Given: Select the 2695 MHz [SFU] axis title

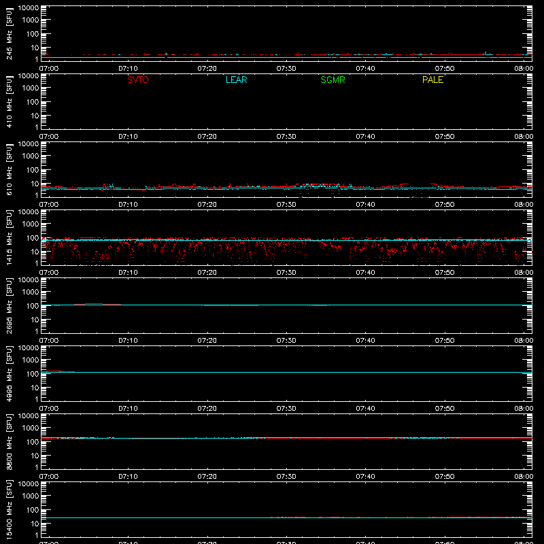Looking at the screenshot, I should 10,305.
